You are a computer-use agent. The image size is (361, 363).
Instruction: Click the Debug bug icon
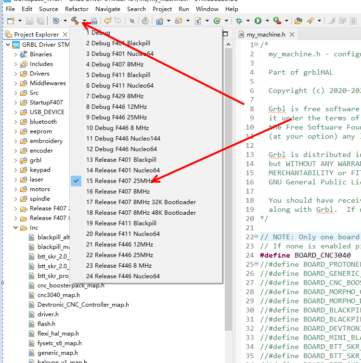coord(239,21)
